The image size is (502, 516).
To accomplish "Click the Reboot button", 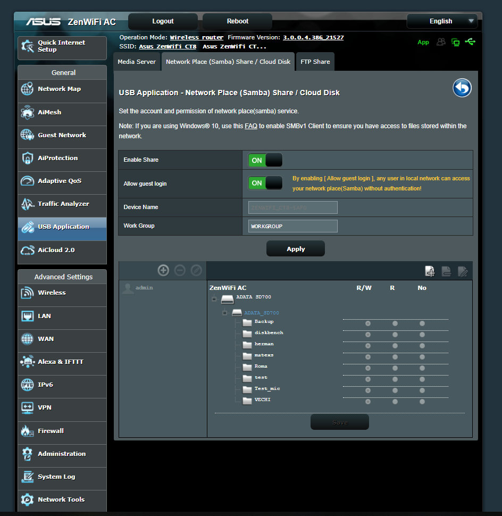I will tap(238, 21).
